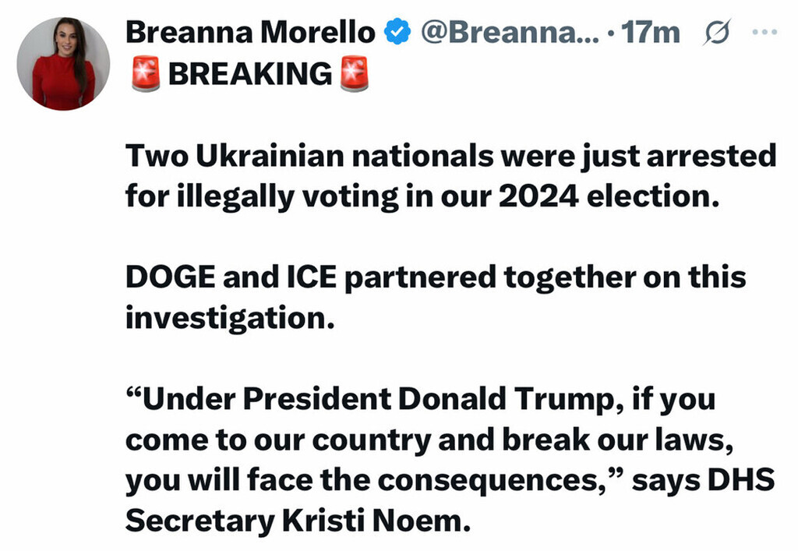Click the word BREAKING

(x=250, y=74)
